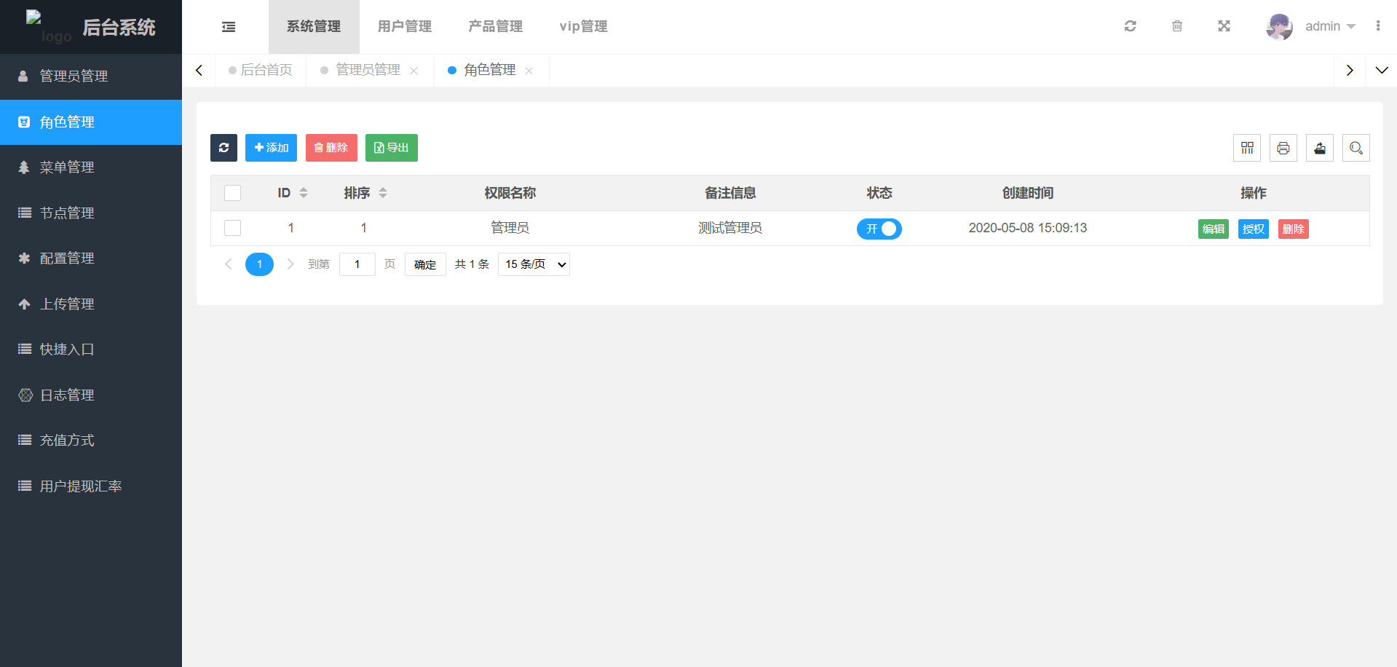Click the fullscreen expand icon in header
This screenshot has width=1397, height=667.
[x=1224, y=26]
